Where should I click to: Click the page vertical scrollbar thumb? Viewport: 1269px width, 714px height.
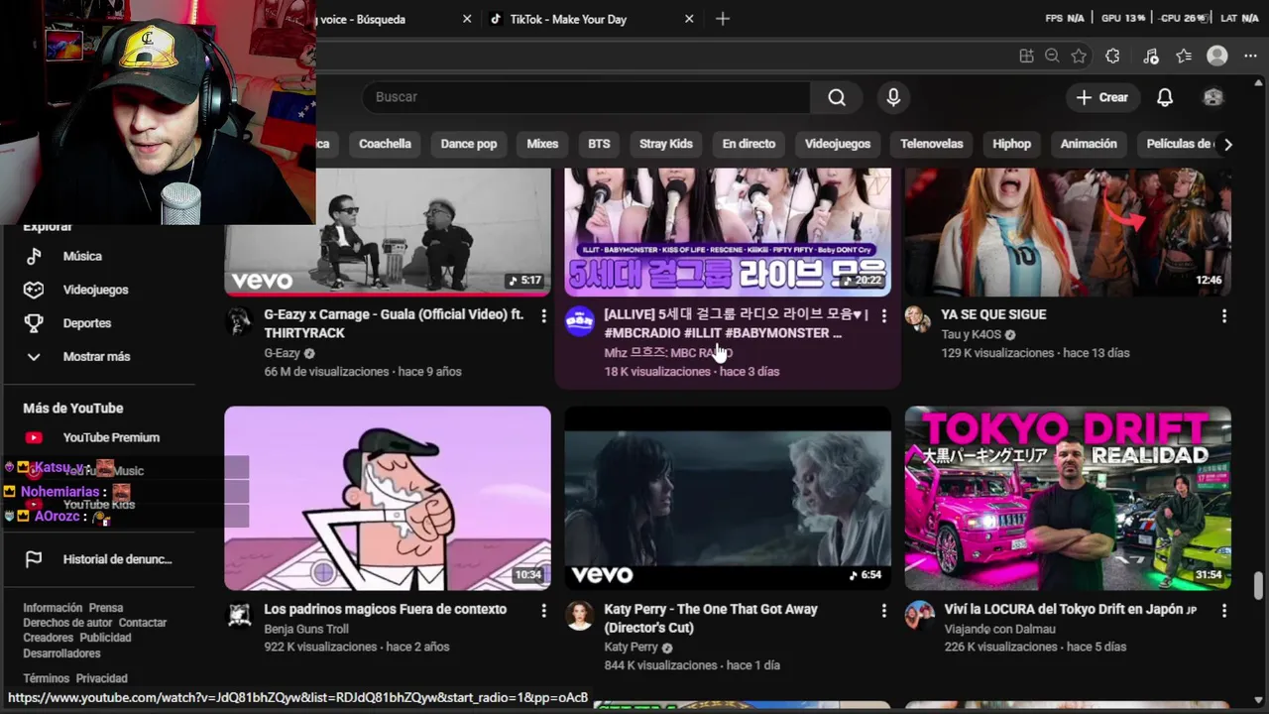pyautogui.click(x=1259, y=585)
